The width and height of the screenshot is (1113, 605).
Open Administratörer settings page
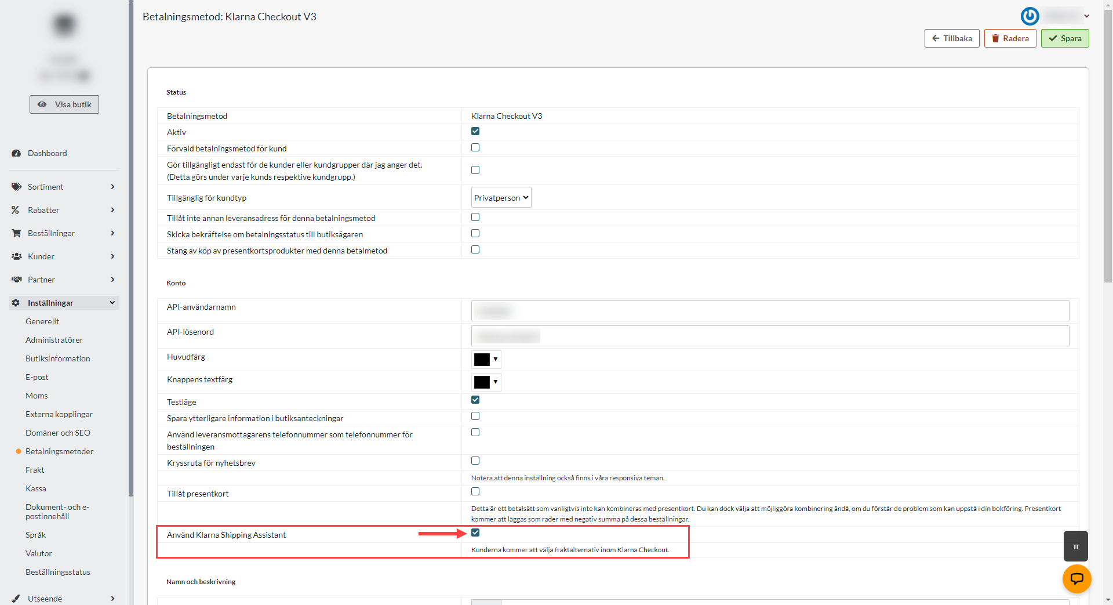[54, 340]
